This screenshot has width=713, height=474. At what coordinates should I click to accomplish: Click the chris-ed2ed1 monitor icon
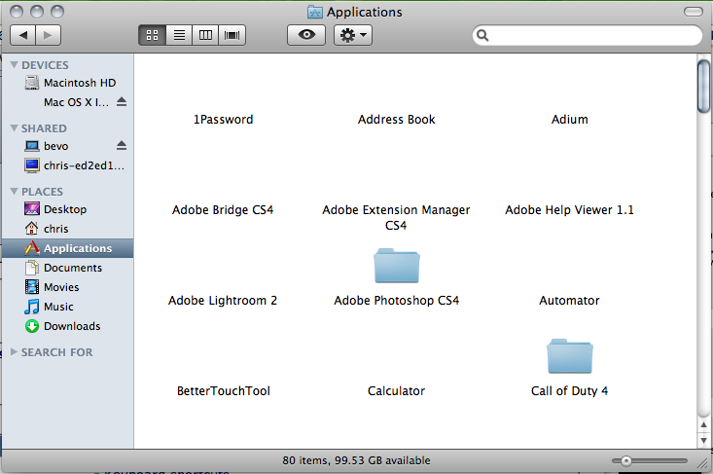pyautogui.click(x=32, y=165)
